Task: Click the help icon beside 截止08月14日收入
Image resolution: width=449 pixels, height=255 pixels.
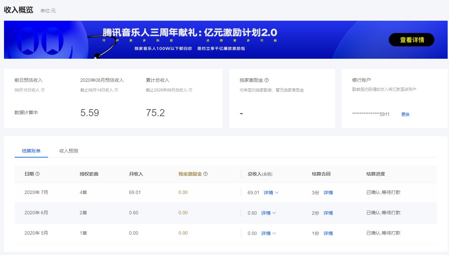Action: pos(116,90)
